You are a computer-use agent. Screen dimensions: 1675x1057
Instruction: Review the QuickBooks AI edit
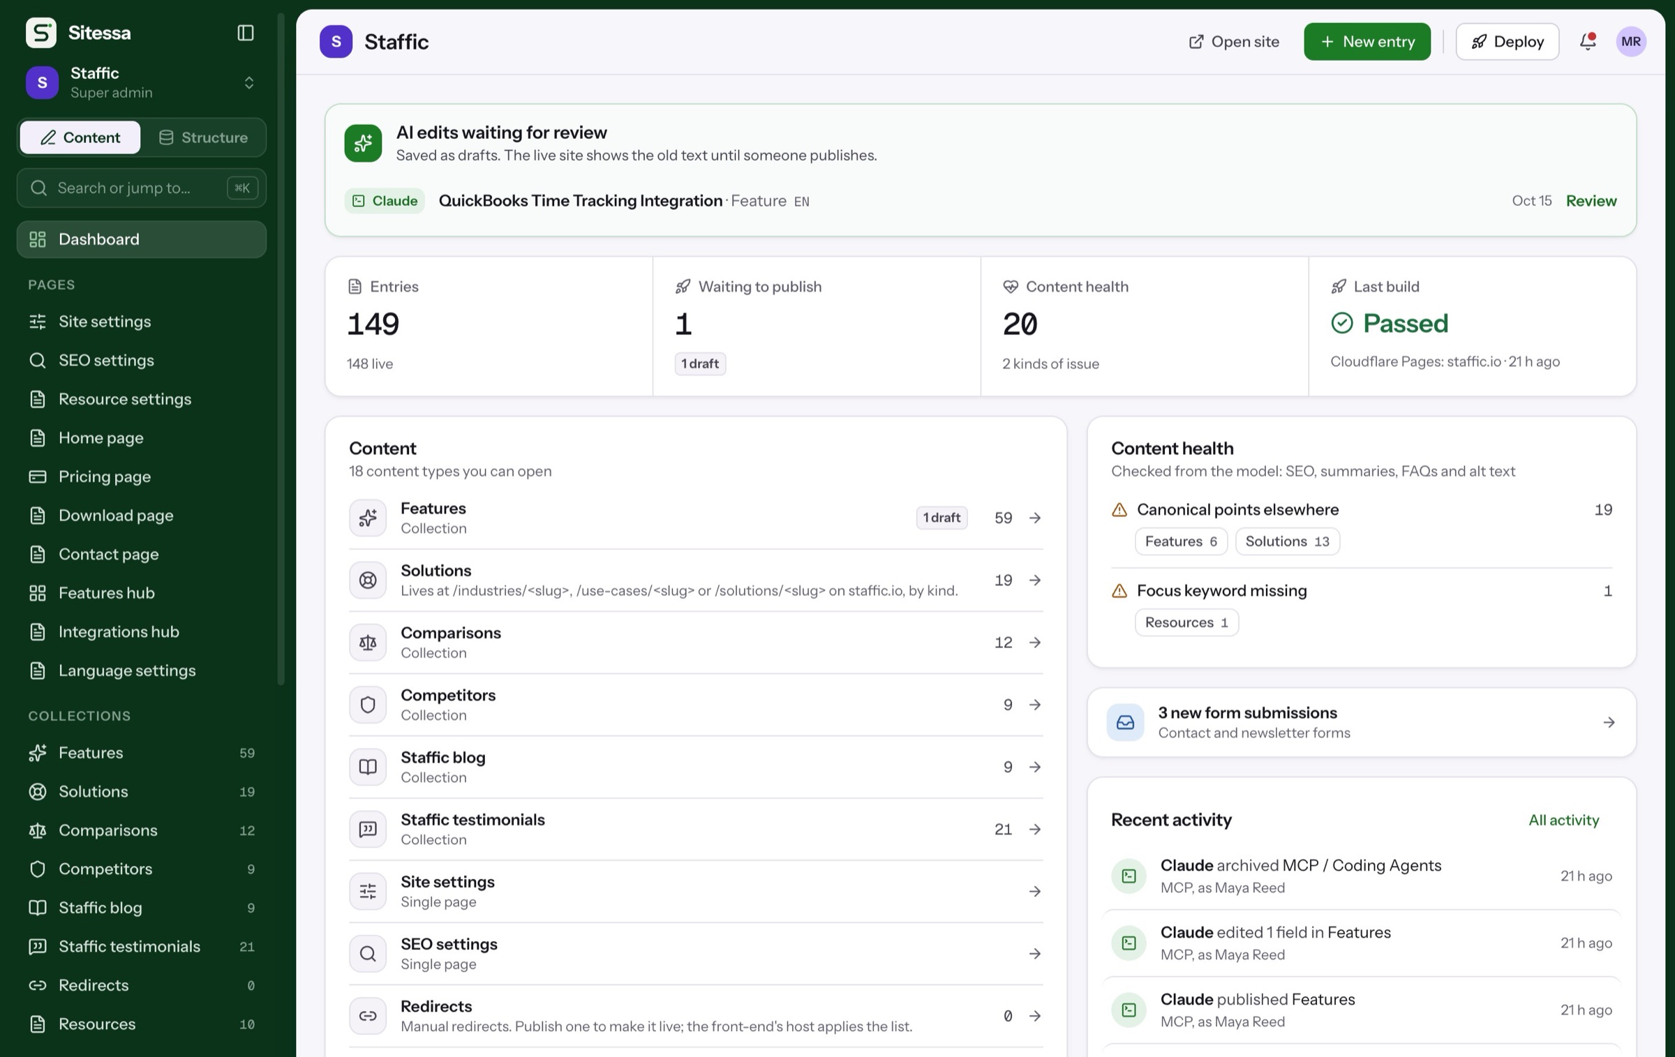click(x=1591, y=201)
